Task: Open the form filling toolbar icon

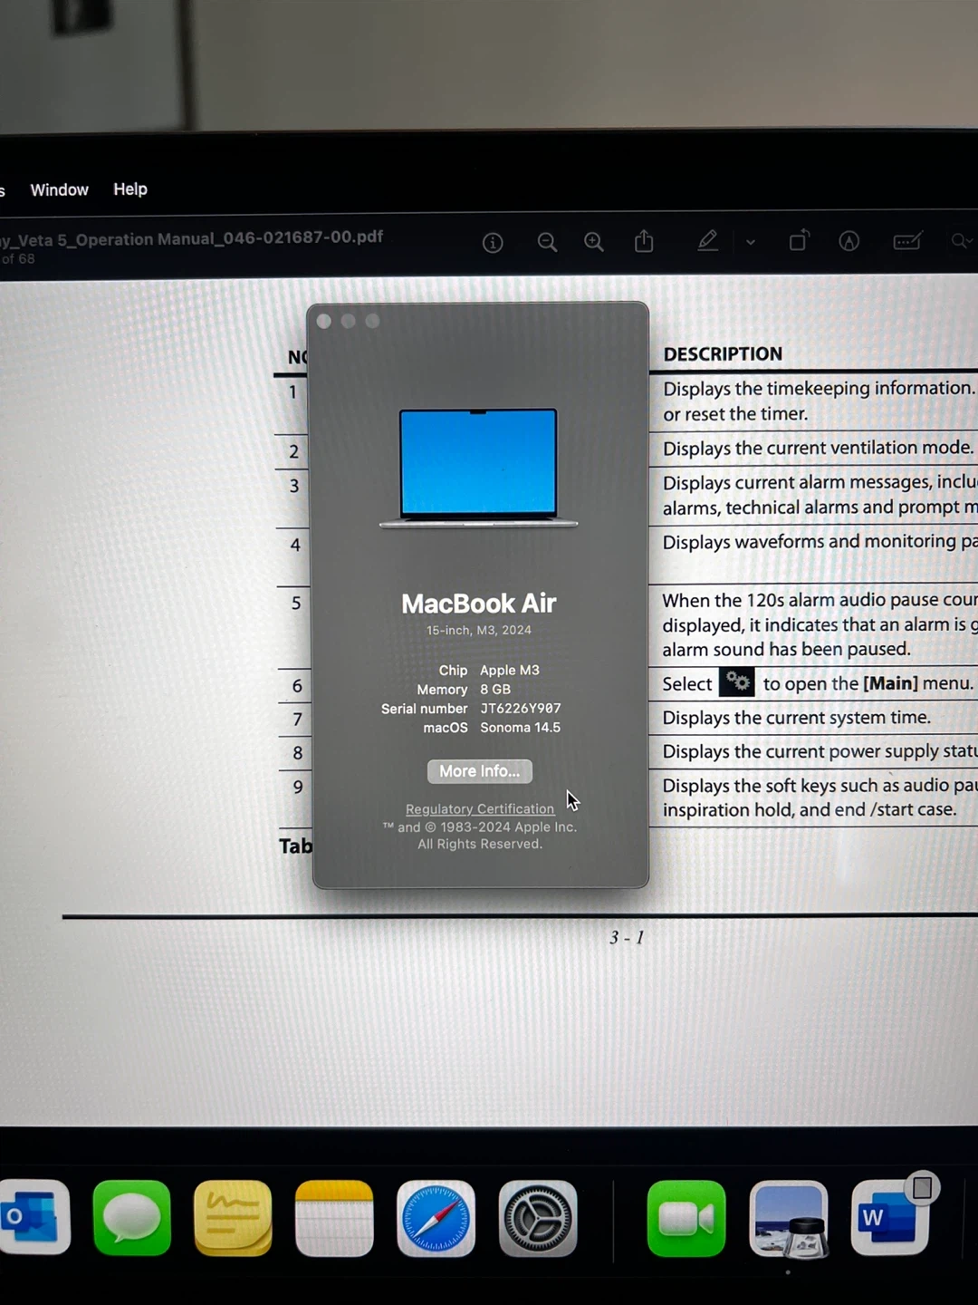Action: (906, 241)
